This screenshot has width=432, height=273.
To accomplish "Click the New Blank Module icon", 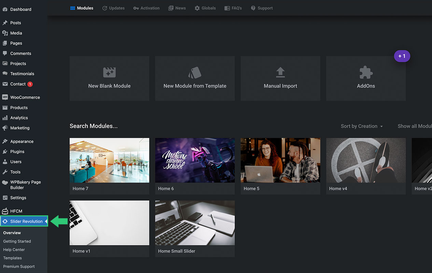I will click(109, 72).
